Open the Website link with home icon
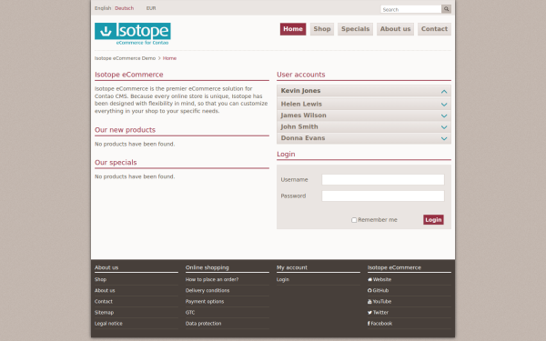This screenshot has height=341, width=546. (x=379, y=279)
